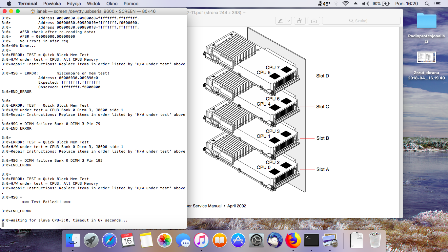Click the 'CPU 0' label in the diagram
The image size is (448, 252).
(264, 167)
